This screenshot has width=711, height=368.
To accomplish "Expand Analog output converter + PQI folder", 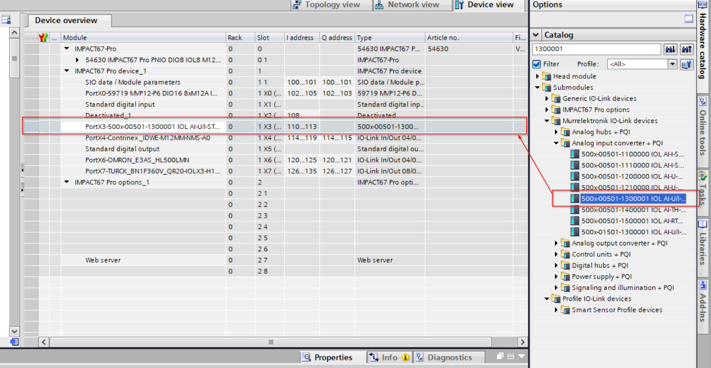I will 556,243.
